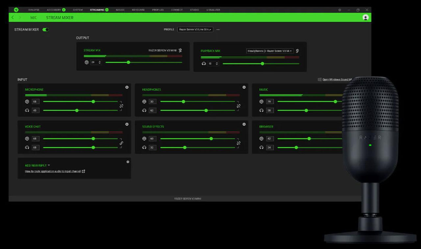This screenshot has height=249, width=421.
Task: Set Microphone playback volume slider
Action: pos(80,110)
